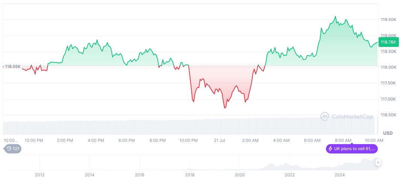Select 2018 on the overview timeline

click(x=189, y=174)
